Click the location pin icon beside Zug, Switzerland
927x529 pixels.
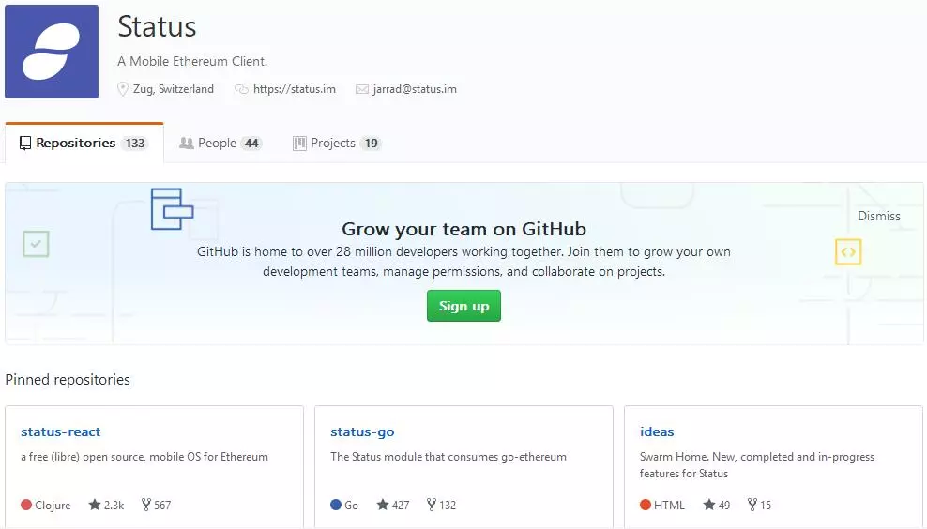(x=122, y=89)
